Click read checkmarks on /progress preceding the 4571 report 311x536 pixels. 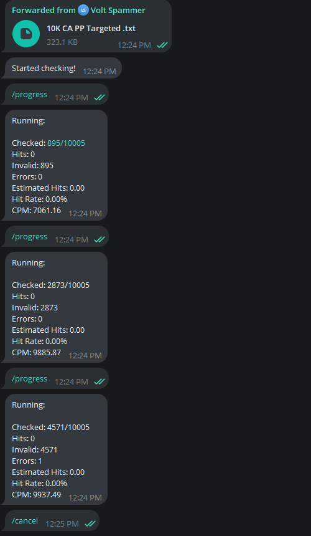point(100,382)
